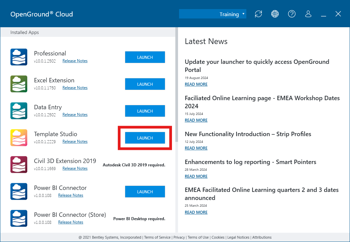
Task: Open Release Notes for Data Entry
Action: [x=75, y=115]
